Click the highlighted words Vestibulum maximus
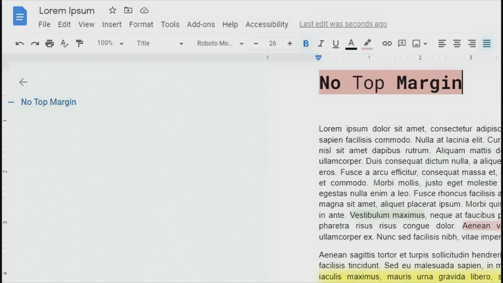This screenshot has height=283, width=503. coord(387,215)
